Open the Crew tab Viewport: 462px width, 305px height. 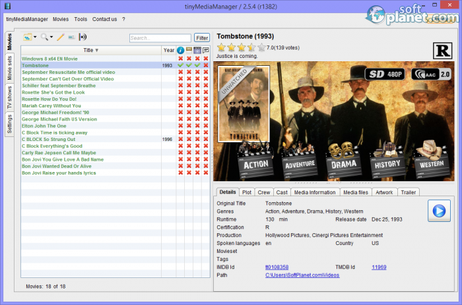coord(264,192)
